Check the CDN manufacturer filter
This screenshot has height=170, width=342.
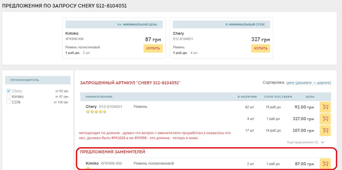pos(9,102)
